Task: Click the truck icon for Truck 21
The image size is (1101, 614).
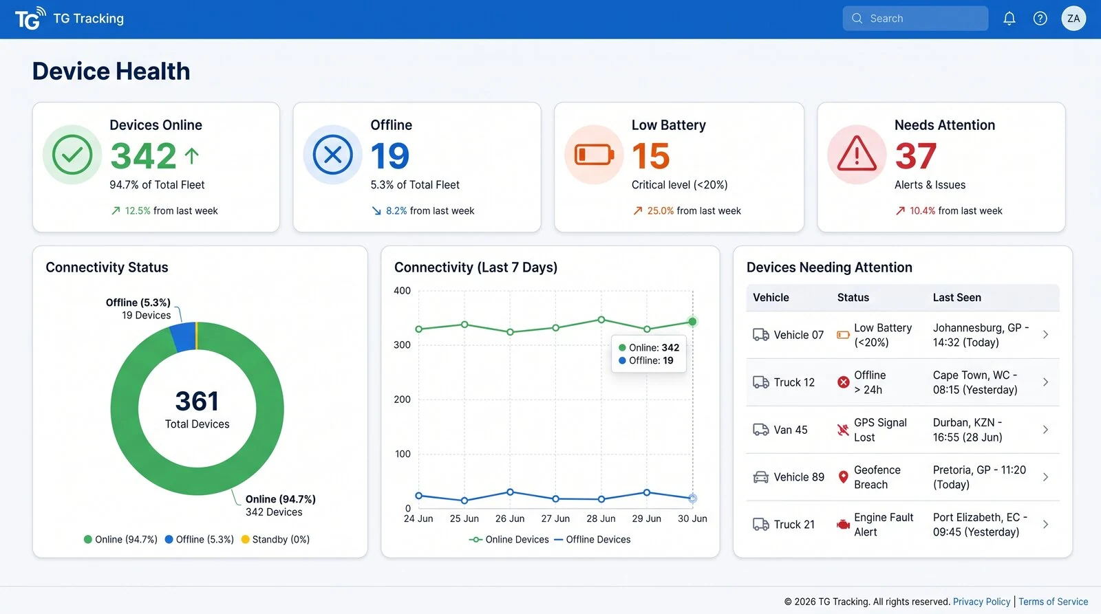Action: click(x=761, y=525)
